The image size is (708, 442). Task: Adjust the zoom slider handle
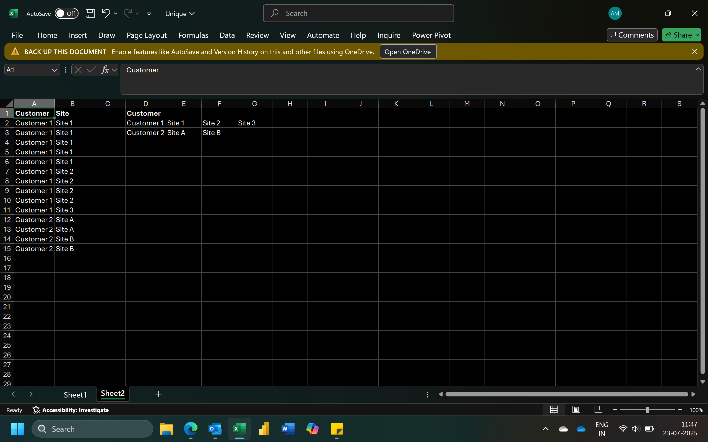coord(647,410)
